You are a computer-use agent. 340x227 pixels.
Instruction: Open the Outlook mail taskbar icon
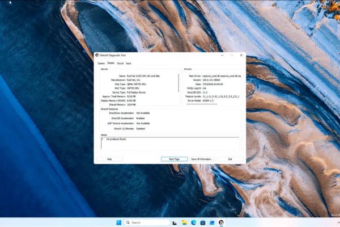click(x=212, y=222)
